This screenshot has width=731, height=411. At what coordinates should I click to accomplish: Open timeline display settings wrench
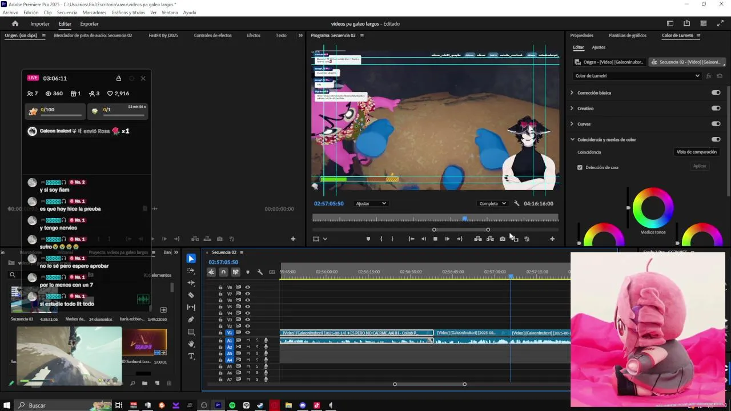point(260,272)
